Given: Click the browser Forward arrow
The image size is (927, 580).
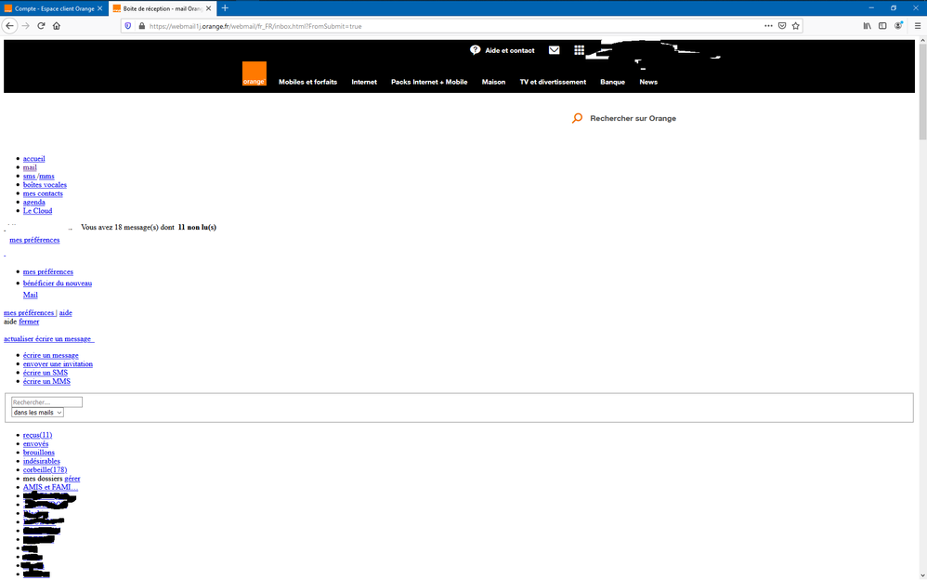Looking at the screenshot, I should (25, 26).
